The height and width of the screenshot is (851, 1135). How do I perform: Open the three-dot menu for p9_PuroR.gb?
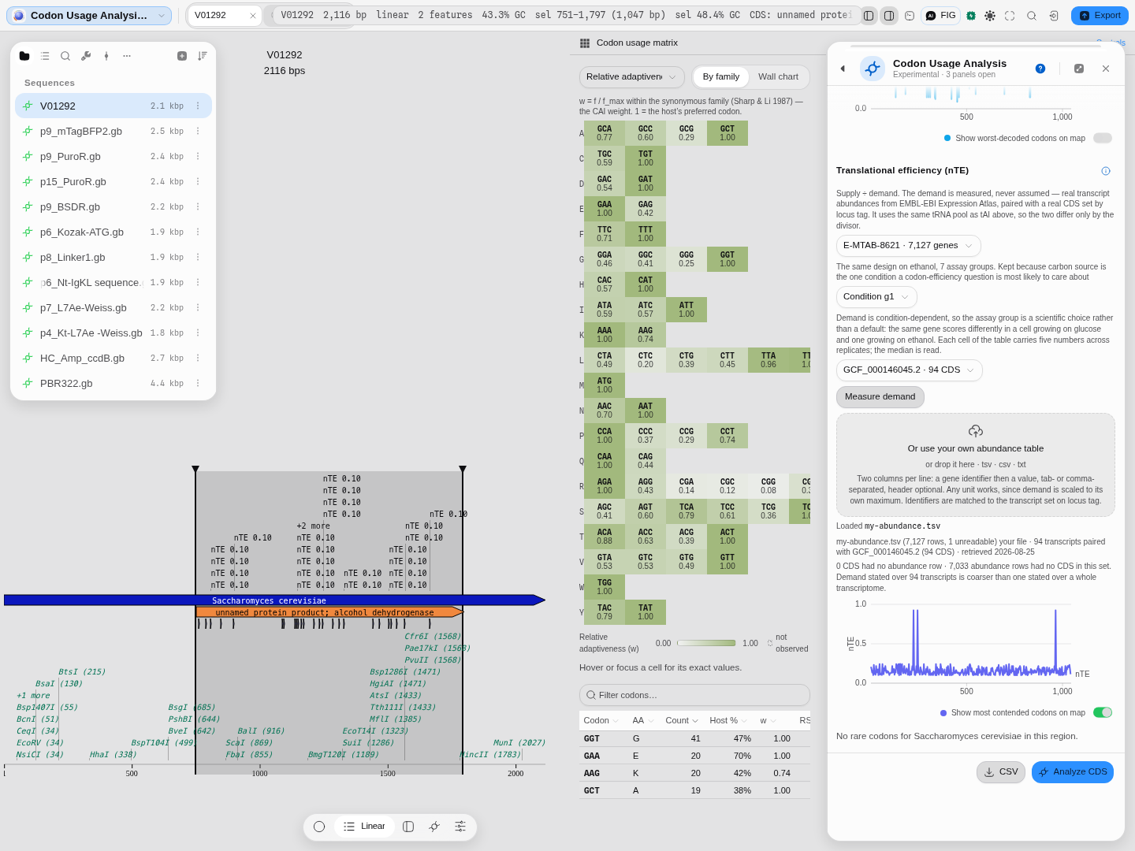pos(198,156)
